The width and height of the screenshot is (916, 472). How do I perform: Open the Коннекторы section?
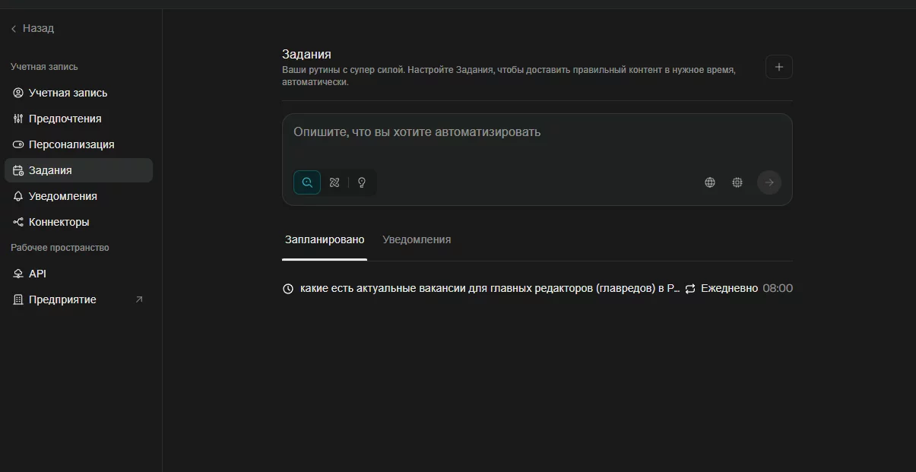[59, 222]
